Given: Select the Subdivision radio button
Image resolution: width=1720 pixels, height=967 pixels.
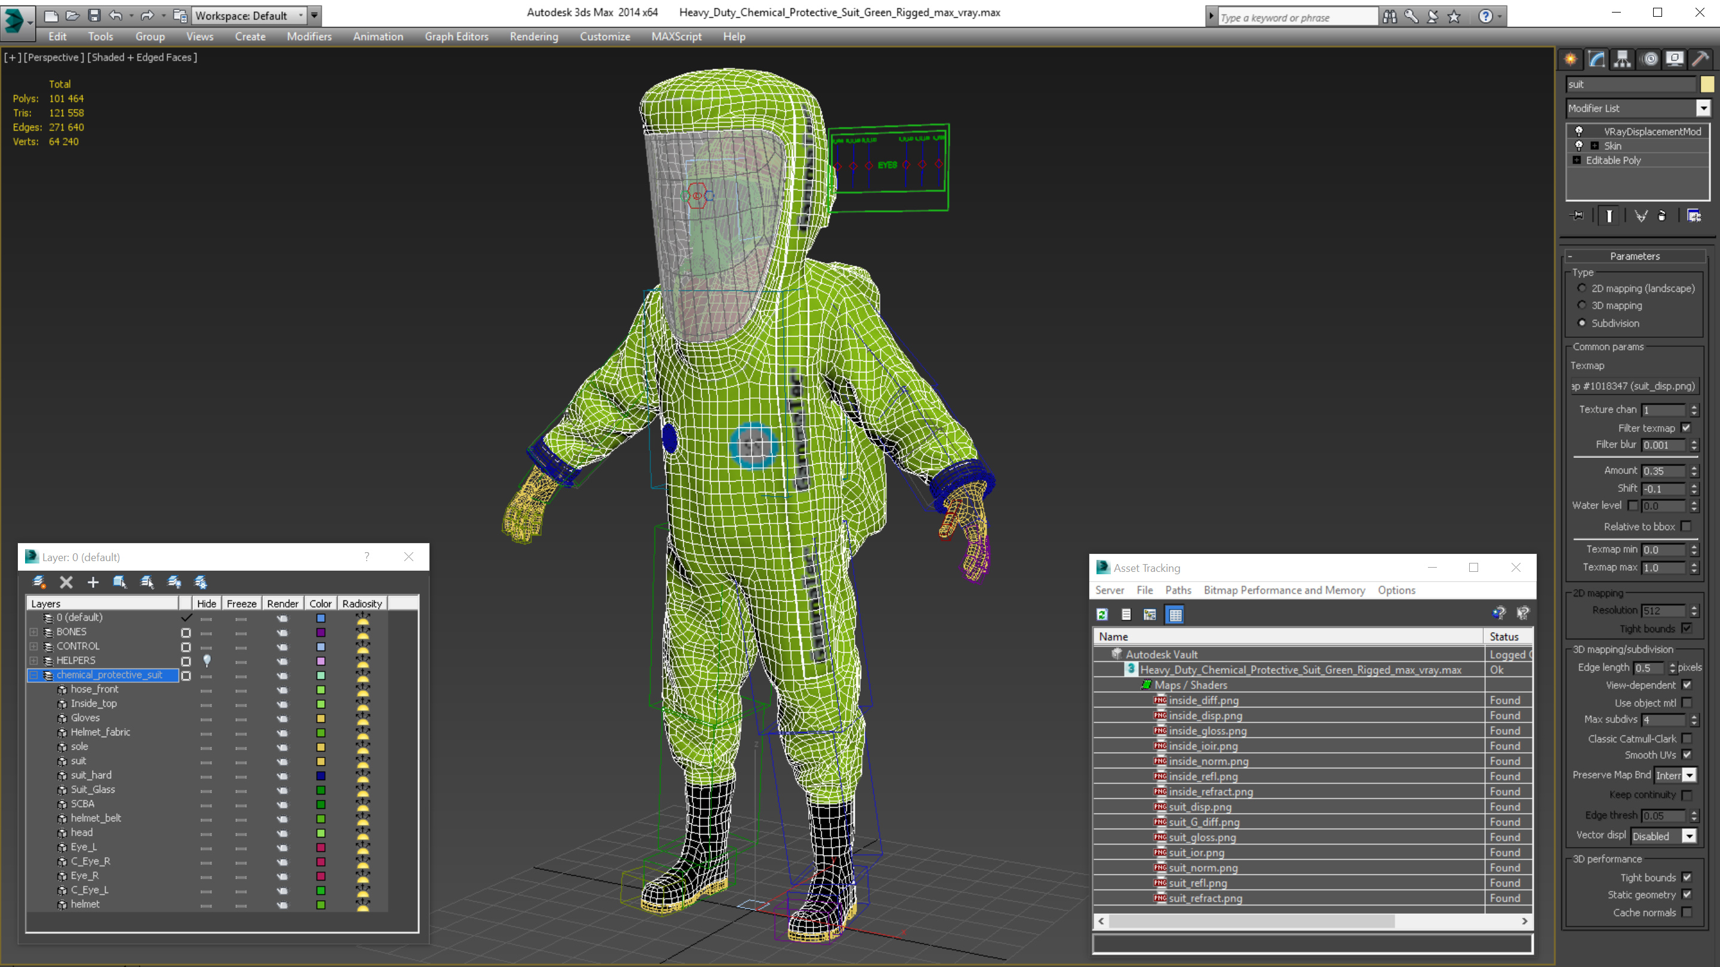Looking at the screenshot, I should 1582,323.
